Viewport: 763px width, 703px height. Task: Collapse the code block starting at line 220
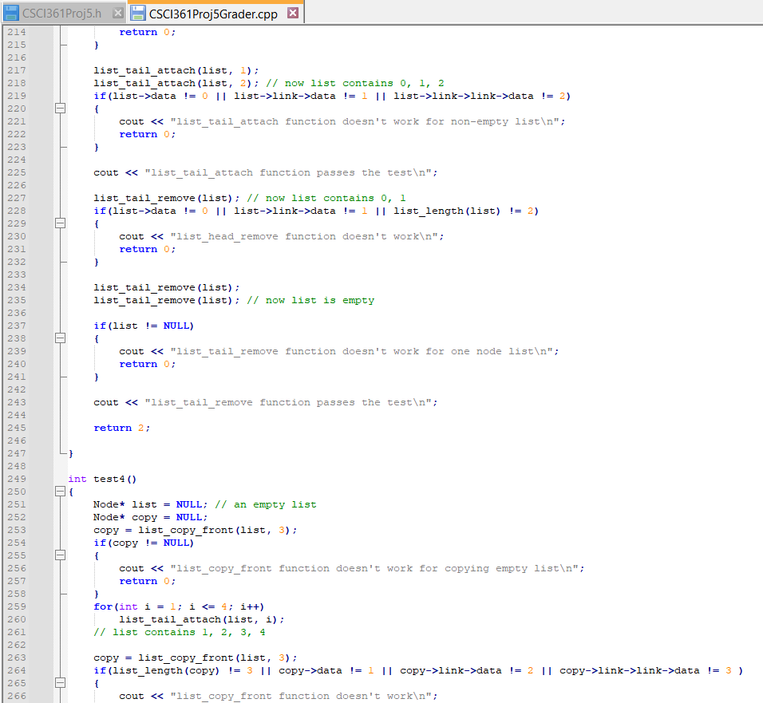click(x=60, y=108)
